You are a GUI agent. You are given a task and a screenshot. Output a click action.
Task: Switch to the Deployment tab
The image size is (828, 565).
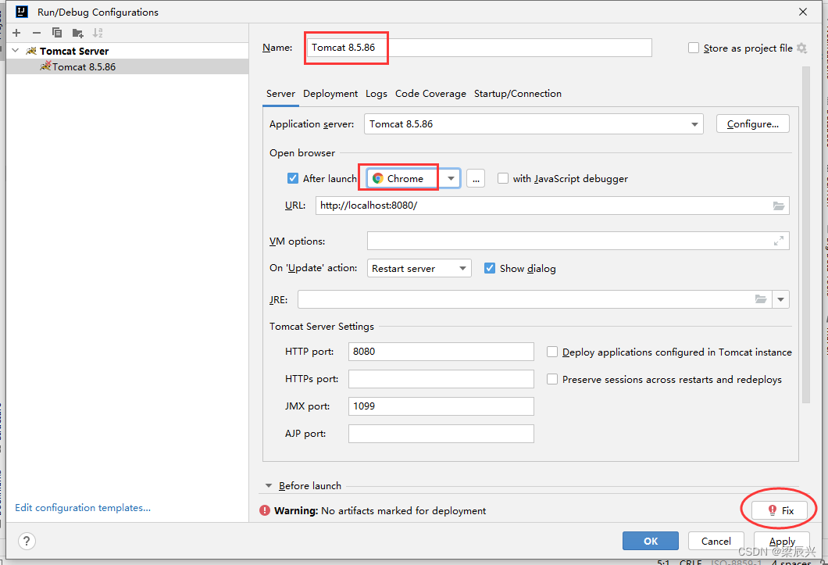(330, 94)
